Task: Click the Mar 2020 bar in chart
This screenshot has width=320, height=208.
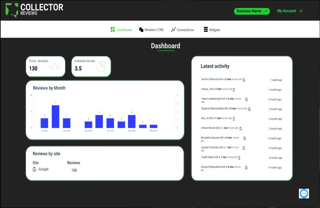Action: 132,121
